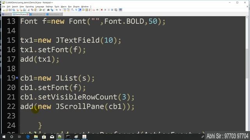This screenshot has width=250, height=140.
Task: Click the Playback macro icon
Action: 109,10
